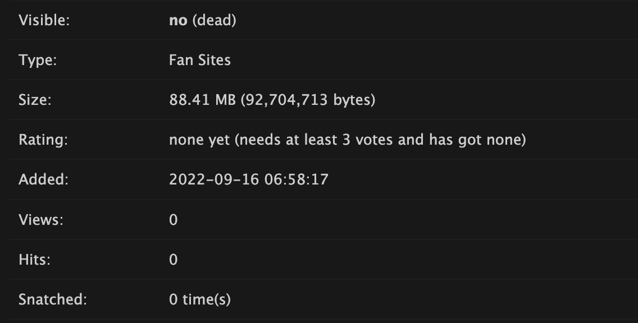Click the Views count of 0
Image resolution: width=638 pixels, height=323 pixels.
(173, 219)
